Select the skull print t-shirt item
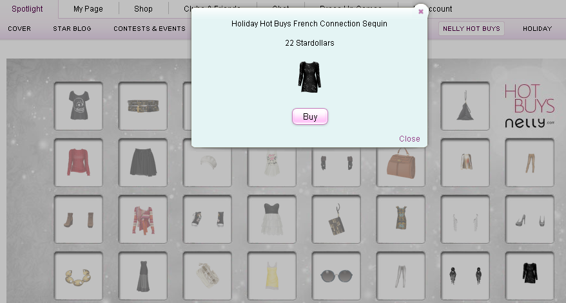Image resolution: width=566 pixels, height=303 pixels. tap(79, 106)
